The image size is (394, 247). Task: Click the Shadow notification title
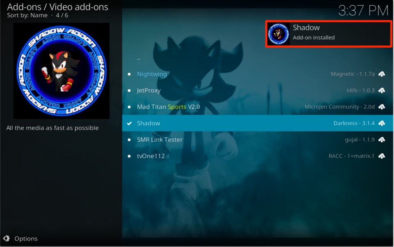306,28
